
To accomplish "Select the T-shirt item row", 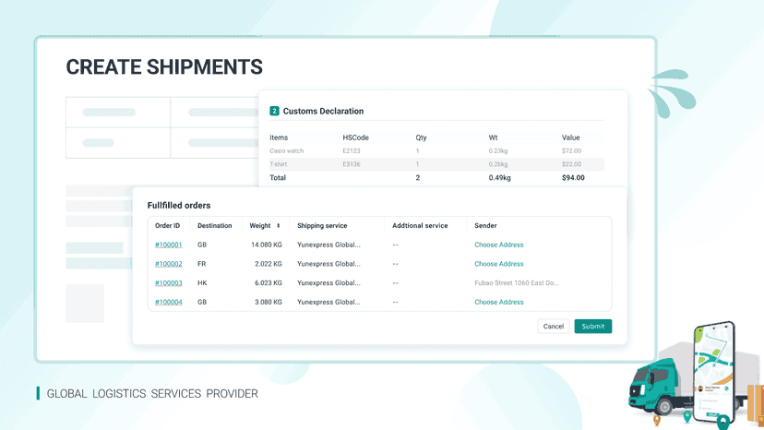I will point(436,164).
